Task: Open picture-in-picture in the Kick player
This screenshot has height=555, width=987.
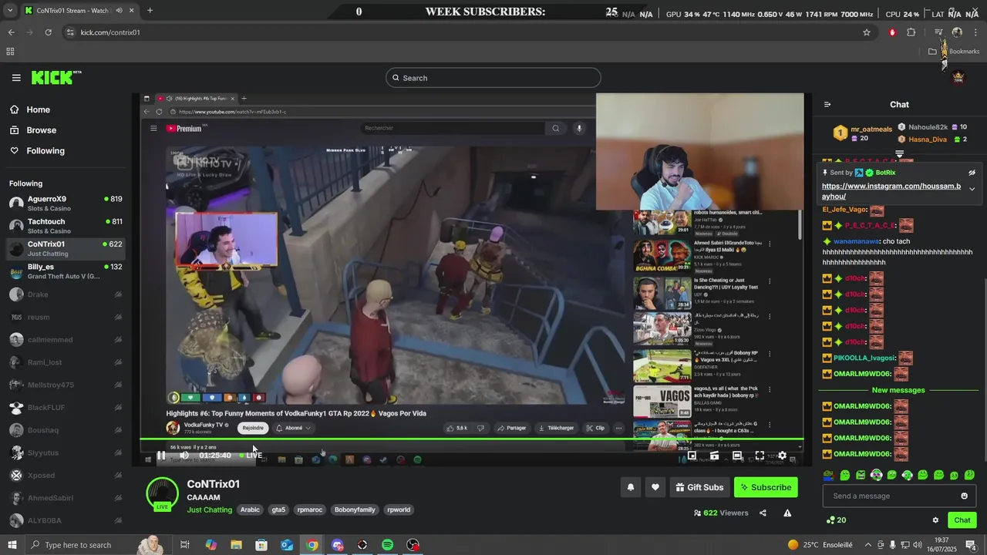Action: tap(692, 456)
